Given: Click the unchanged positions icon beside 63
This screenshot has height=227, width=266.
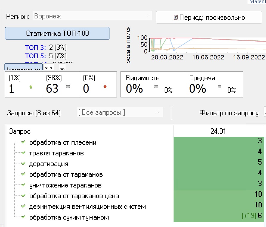Looking at the screenshot, I should pos(68,87).
